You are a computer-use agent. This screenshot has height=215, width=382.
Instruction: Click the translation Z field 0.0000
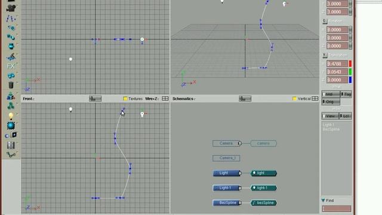point(337,79)
